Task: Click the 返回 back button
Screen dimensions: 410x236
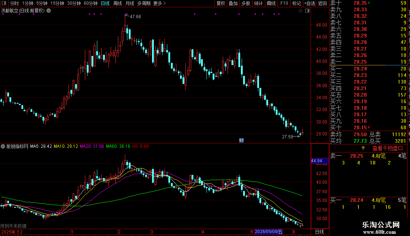Action: tap(323, 3)
